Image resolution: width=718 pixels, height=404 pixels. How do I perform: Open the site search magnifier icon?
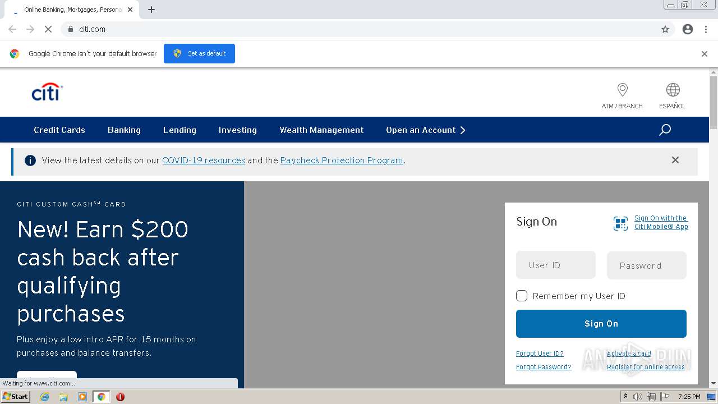[x=665, y=130]
